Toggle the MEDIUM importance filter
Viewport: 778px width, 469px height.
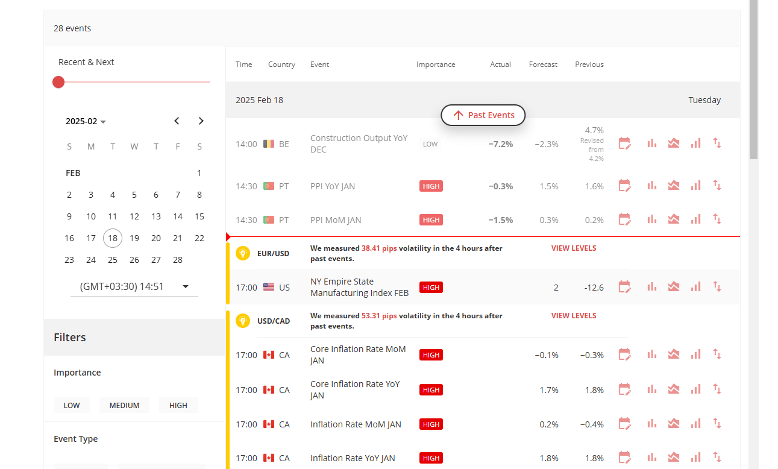coord(124,405)
